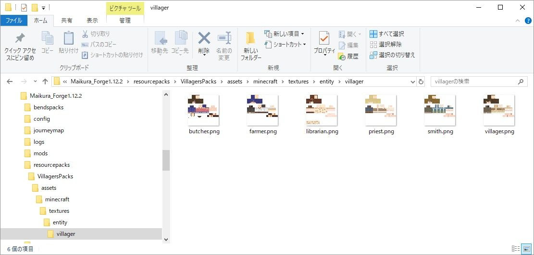
Task: Click the villager search box
Action: click(x=478, y=81)
